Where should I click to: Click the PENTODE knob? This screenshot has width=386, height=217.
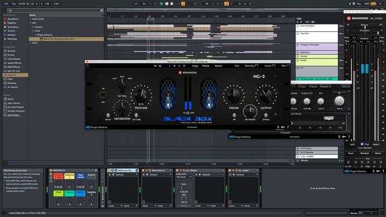pyautogui.click(x=141, y=96)
